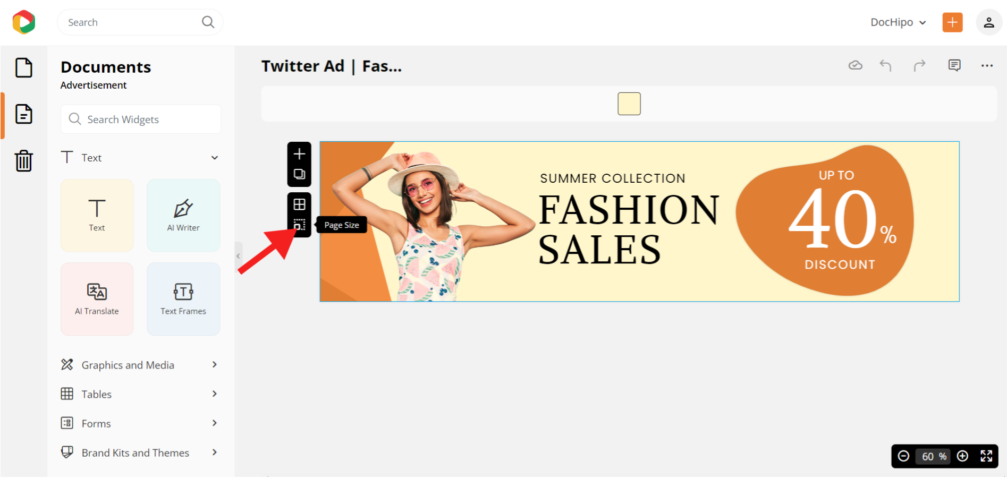
Task: Add a new page with the plus icon
Action: (299, 154)
